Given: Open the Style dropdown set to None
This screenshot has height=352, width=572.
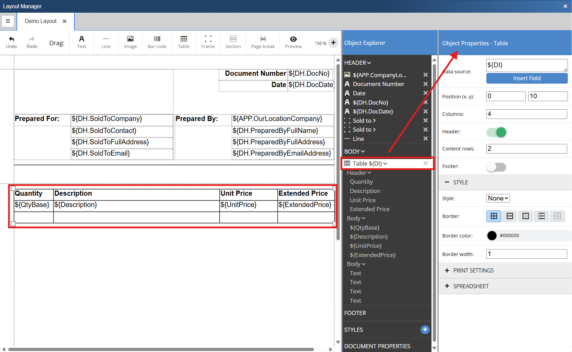Looking at the screenshot, I should [x=498, y=198].
